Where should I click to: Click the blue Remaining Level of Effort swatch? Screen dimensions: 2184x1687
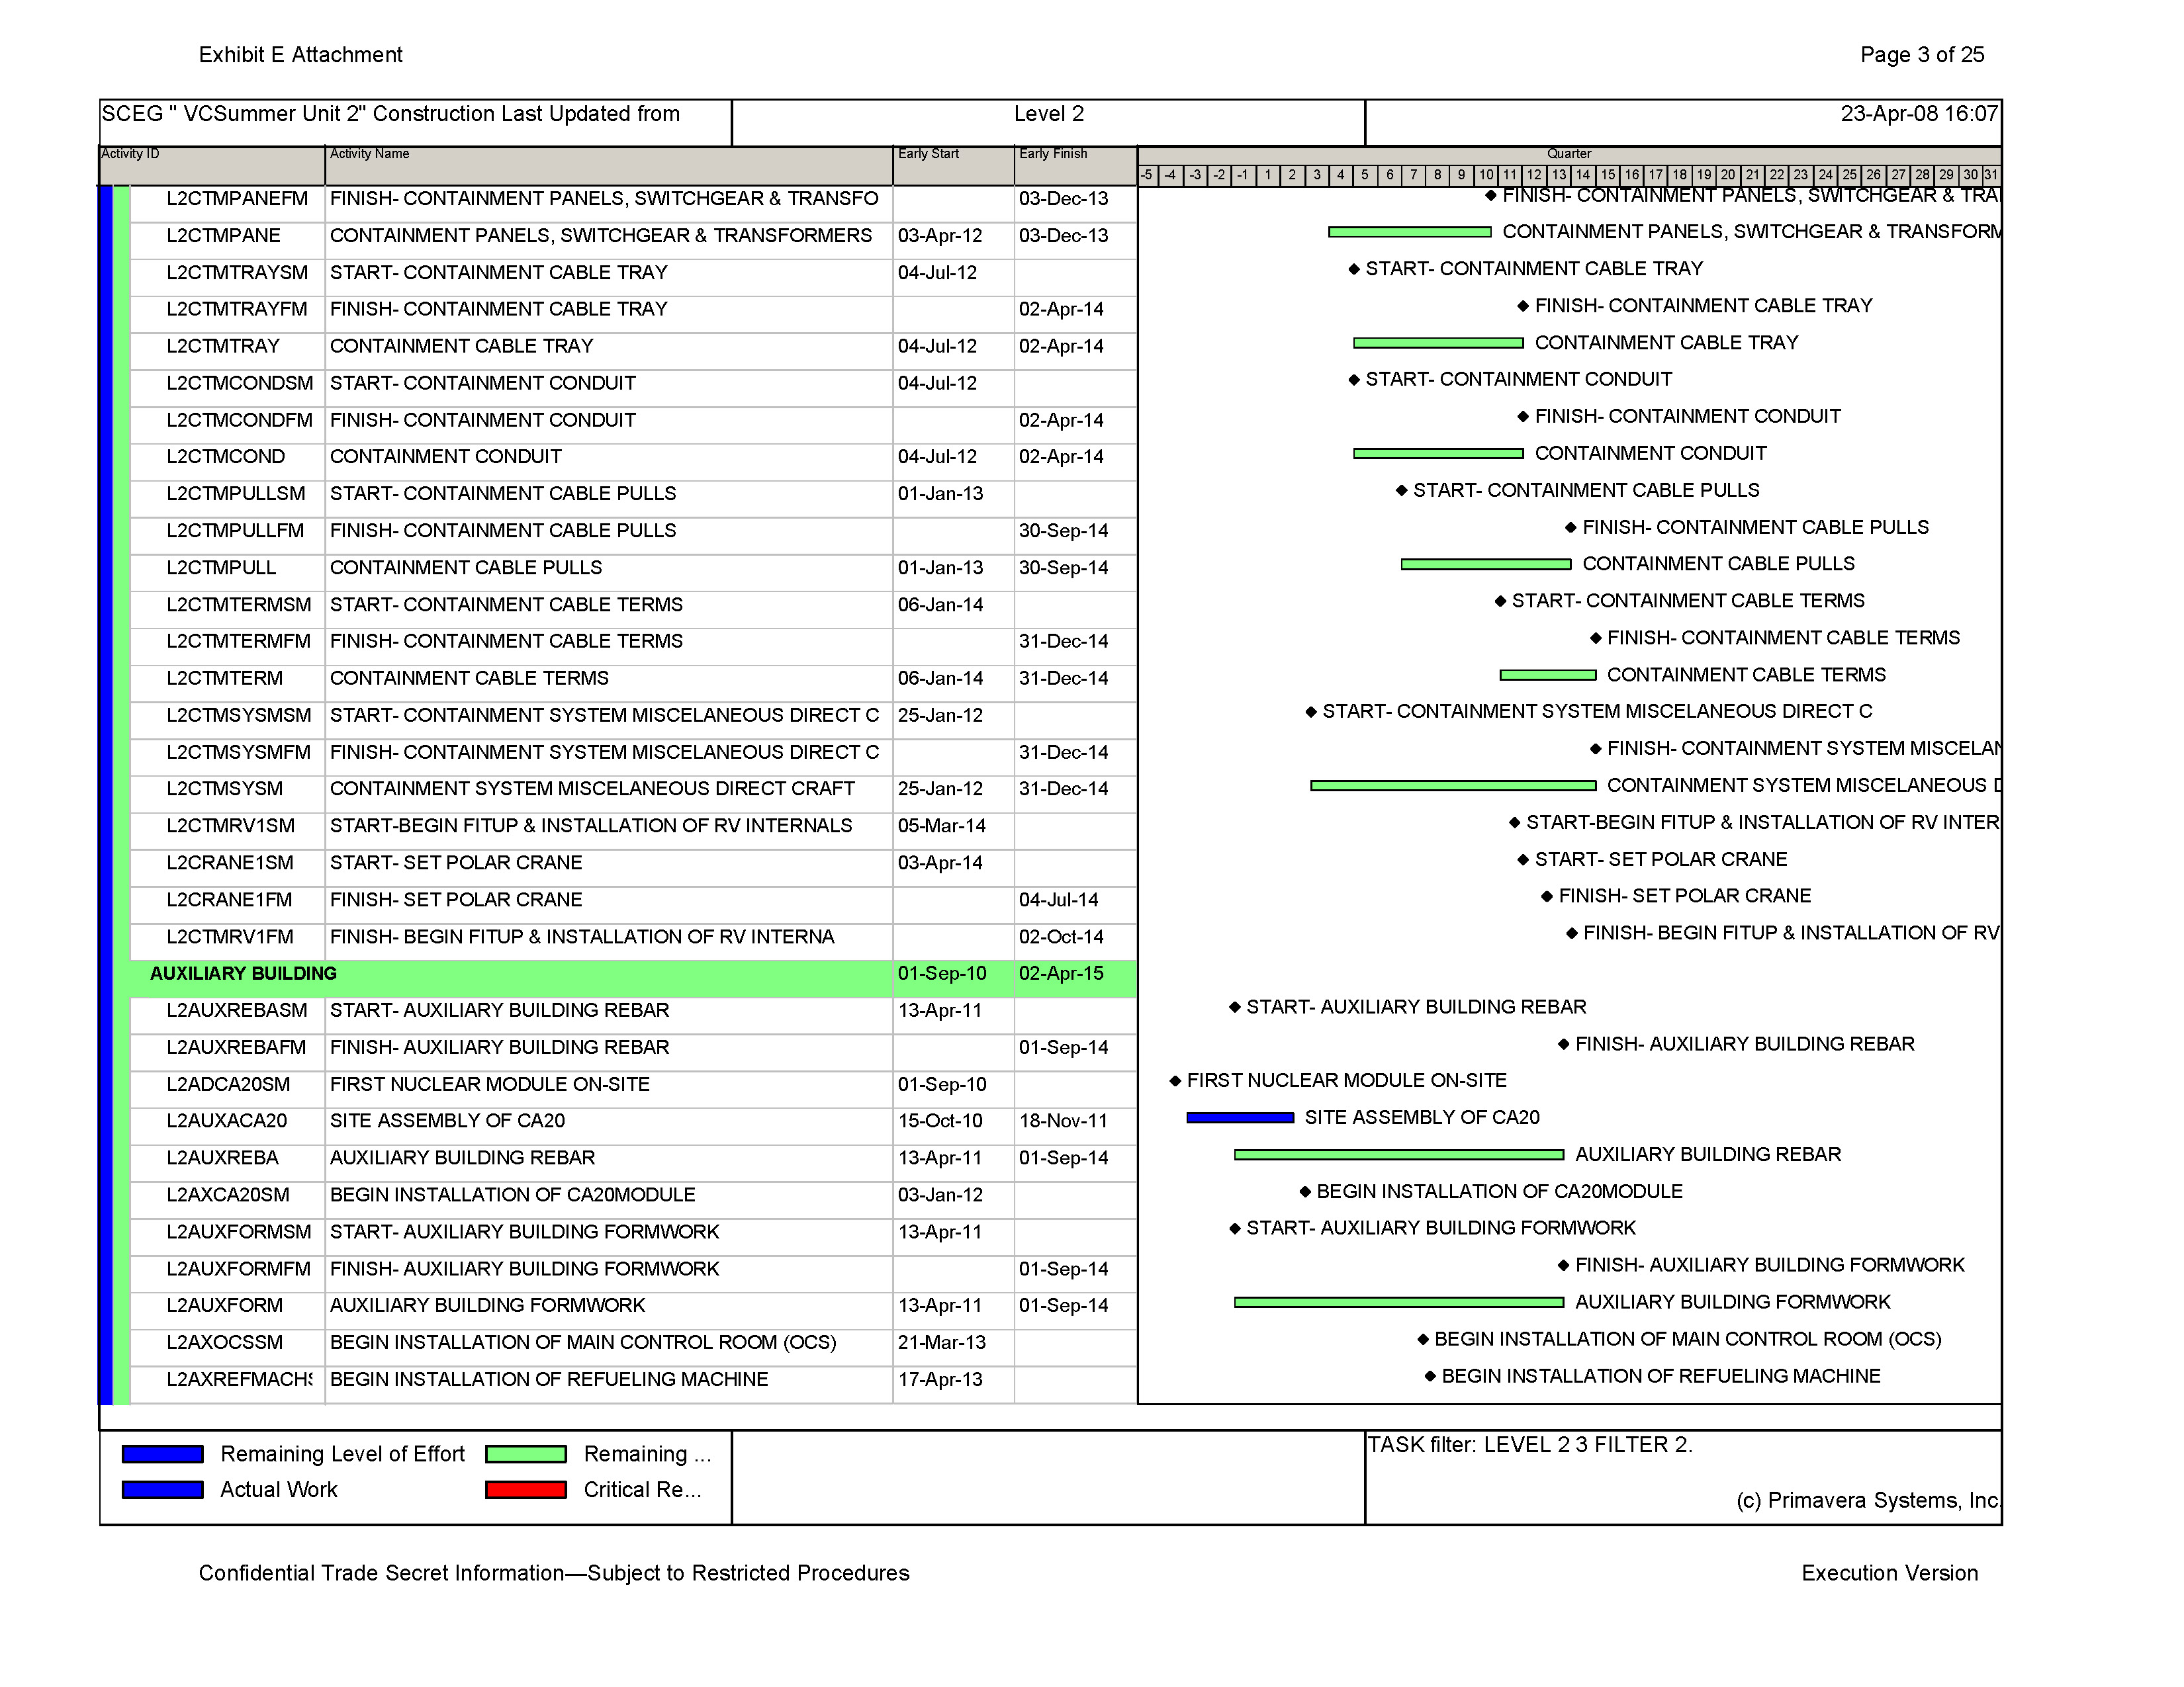(x=163, y=1453)
